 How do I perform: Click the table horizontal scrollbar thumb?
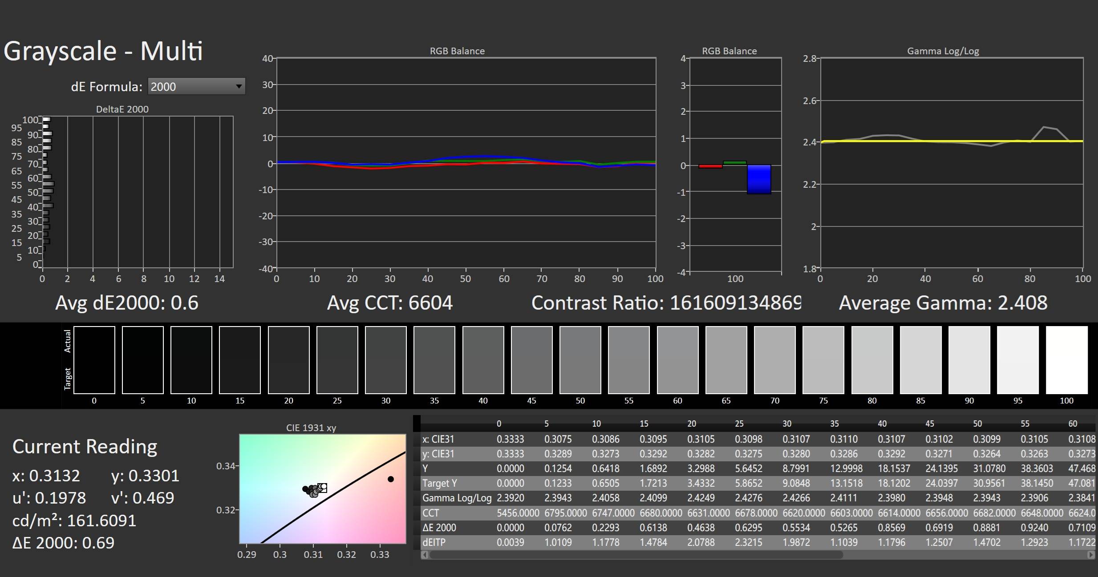[636, 555]
